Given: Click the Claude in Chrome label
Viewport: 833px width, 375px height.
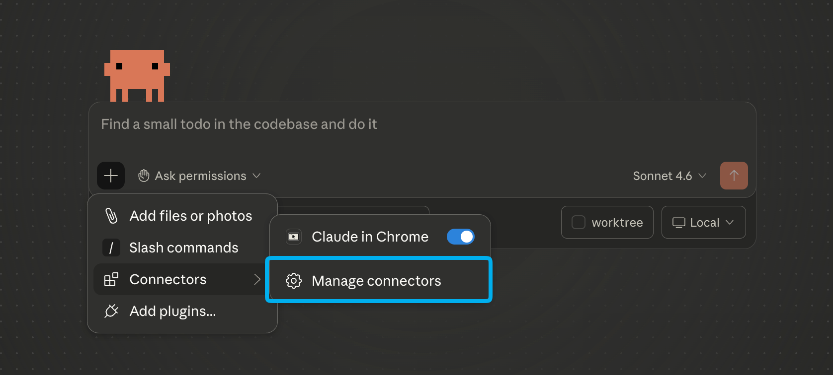Looking at the screenshot, I should 370,237.
